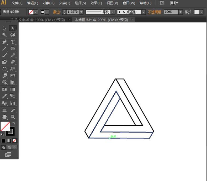This screenshot has height=181, width=207.
Task: Select the Perspective Grid tool
Action: [13, 82]
